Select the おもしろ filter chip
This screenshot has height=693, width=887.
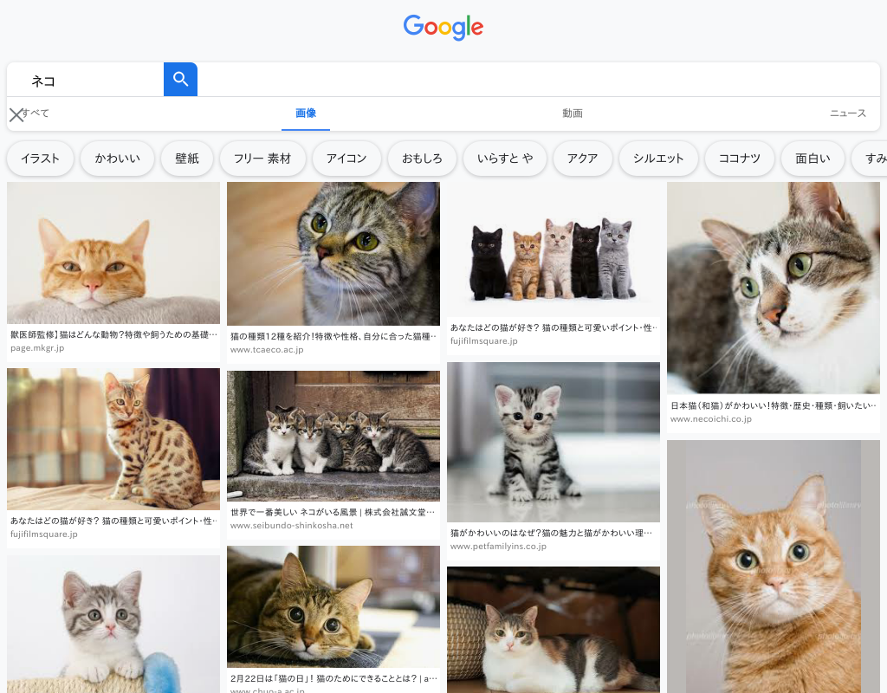pos(422,159)
